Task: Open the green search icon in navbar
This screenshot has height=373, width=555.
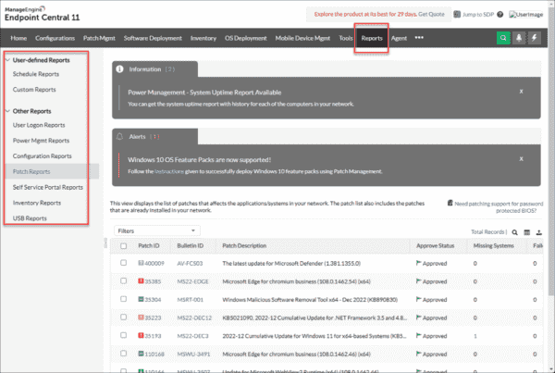Action: click(503, 38)
